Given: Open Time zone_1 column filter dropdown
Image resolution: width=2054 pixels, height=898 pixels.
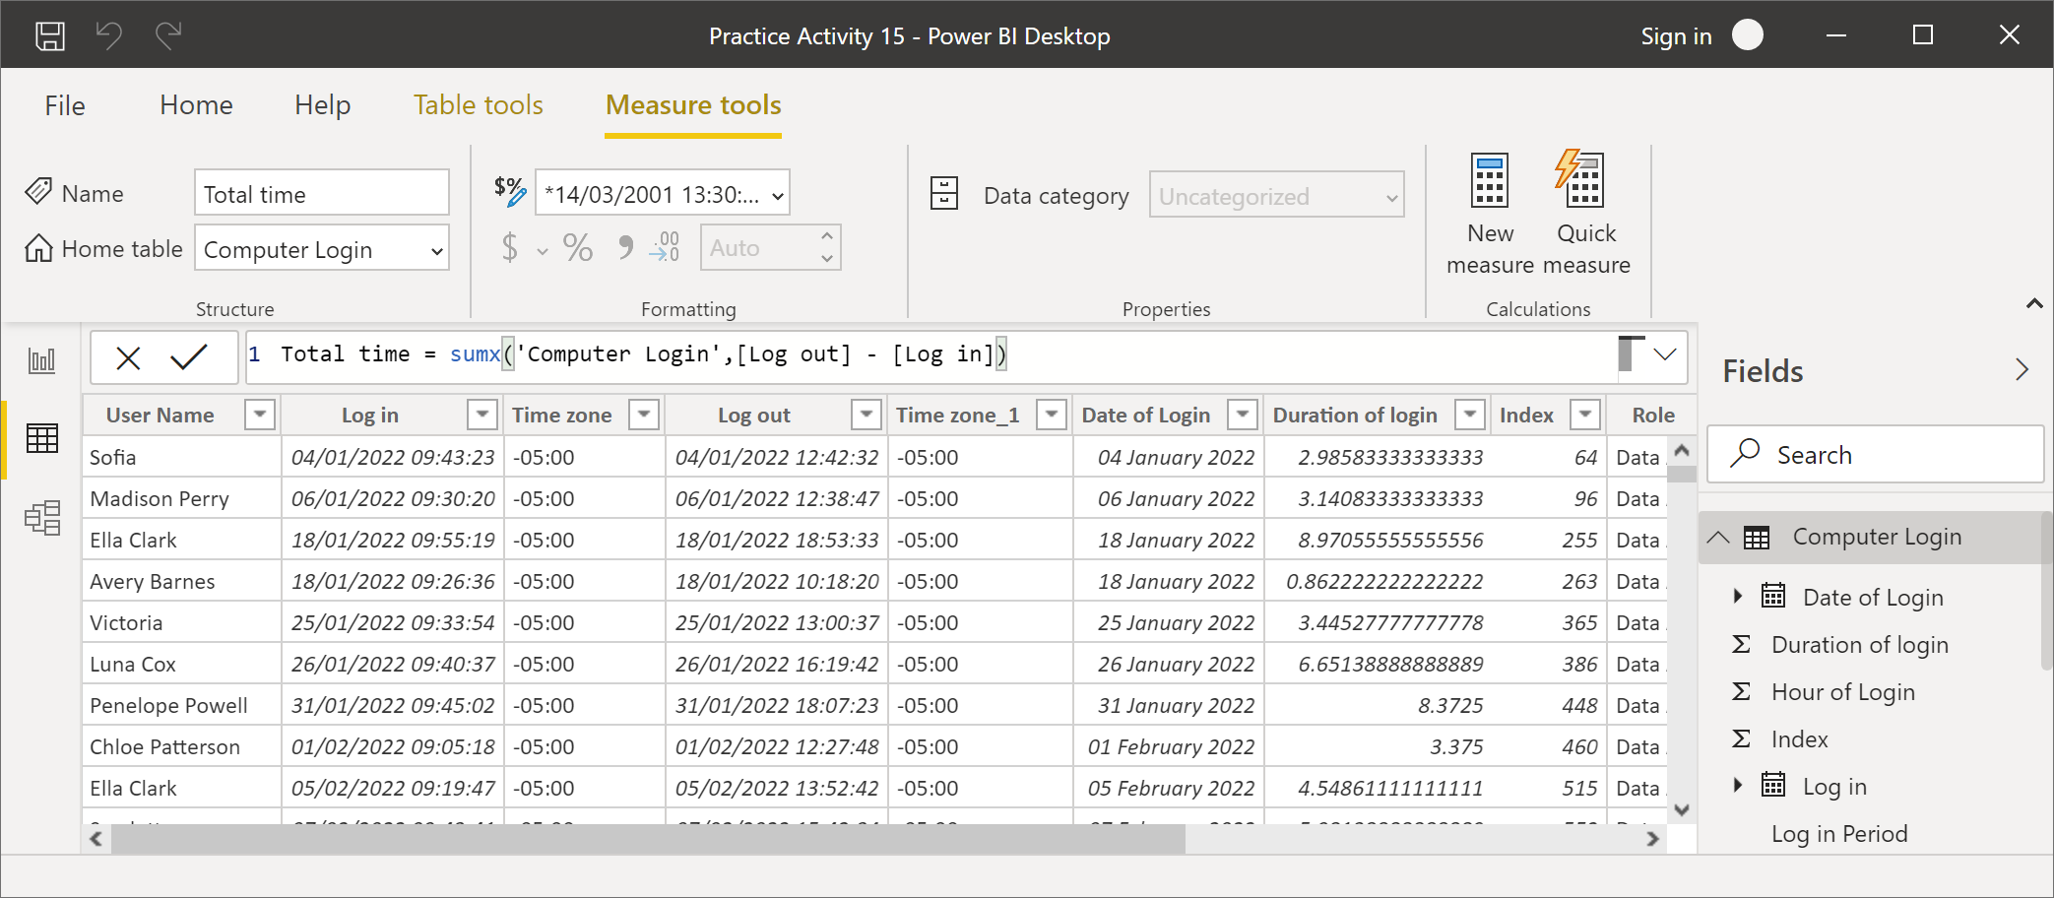Looking at the screenshot, I should 1052,415.
